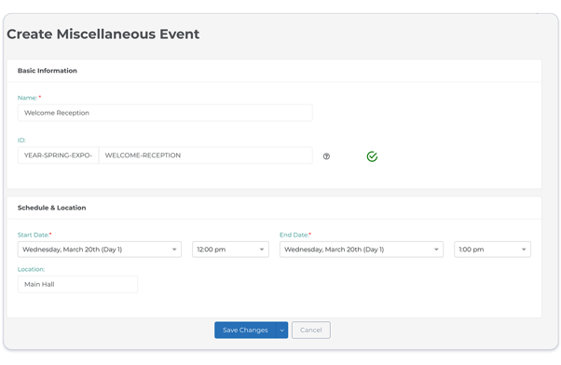Screen dimensions: 561x365
Task: Click the Start Date: label
Action: tap(34, 235)
